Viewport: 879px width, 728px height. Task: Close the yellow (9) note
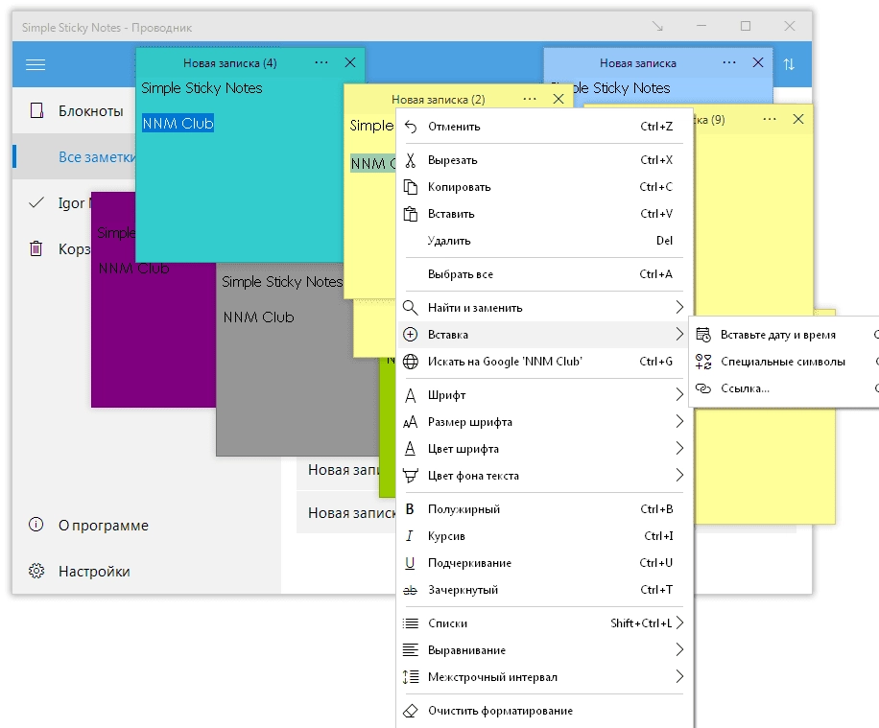798,119
